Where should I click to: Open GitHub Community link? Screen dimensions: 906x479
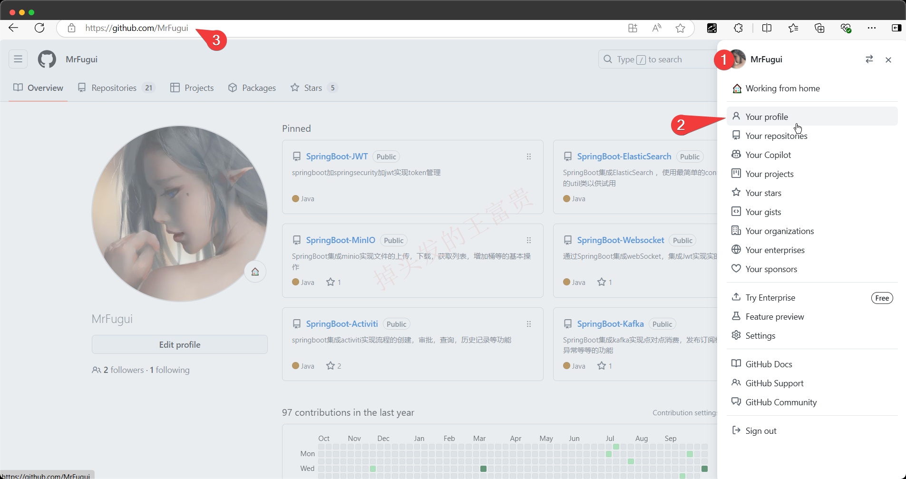click(x=812, y=402)
